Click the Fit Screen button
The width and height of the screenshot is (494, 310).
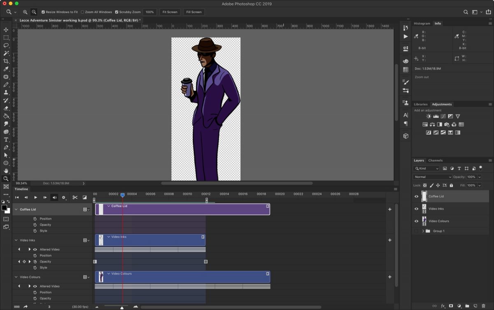170,12
